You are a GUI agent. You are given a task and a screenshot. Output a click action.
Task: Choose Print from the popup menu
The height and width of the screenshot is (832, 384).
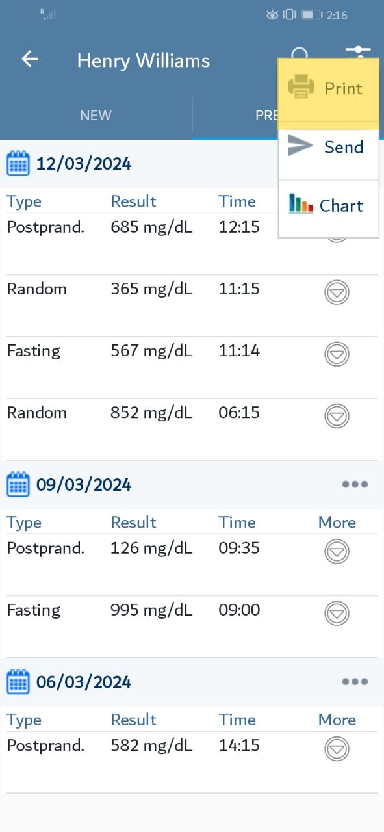click(328, 89)
